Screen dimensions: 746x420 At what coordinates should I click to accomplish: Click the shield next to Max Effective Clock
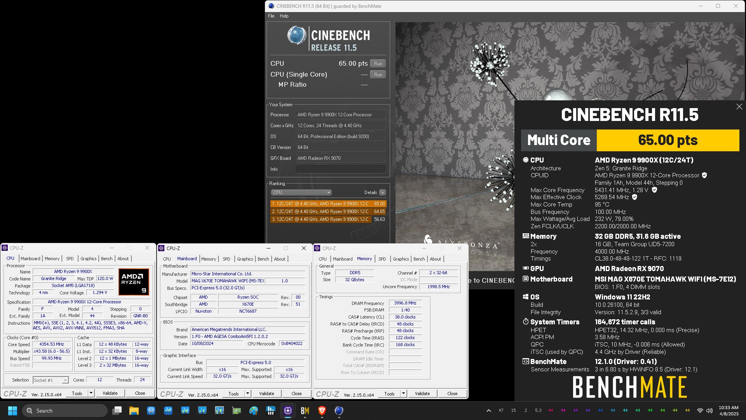point(634,197)
